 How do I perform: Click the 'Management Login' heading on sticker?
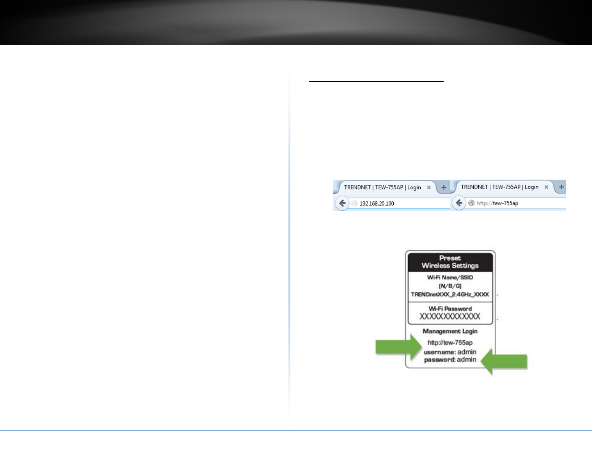pyautogui.click(x=450, y=331)
